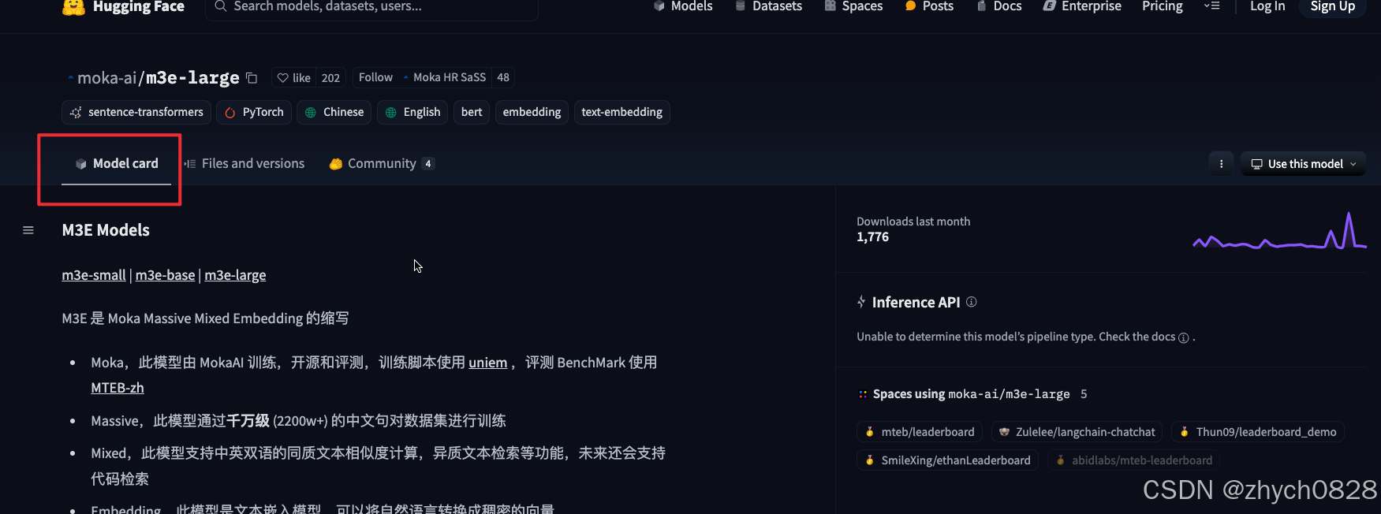Screen dimensions: 1381x514
Task: Open the m3e-large link
Action: click(235, 275)
